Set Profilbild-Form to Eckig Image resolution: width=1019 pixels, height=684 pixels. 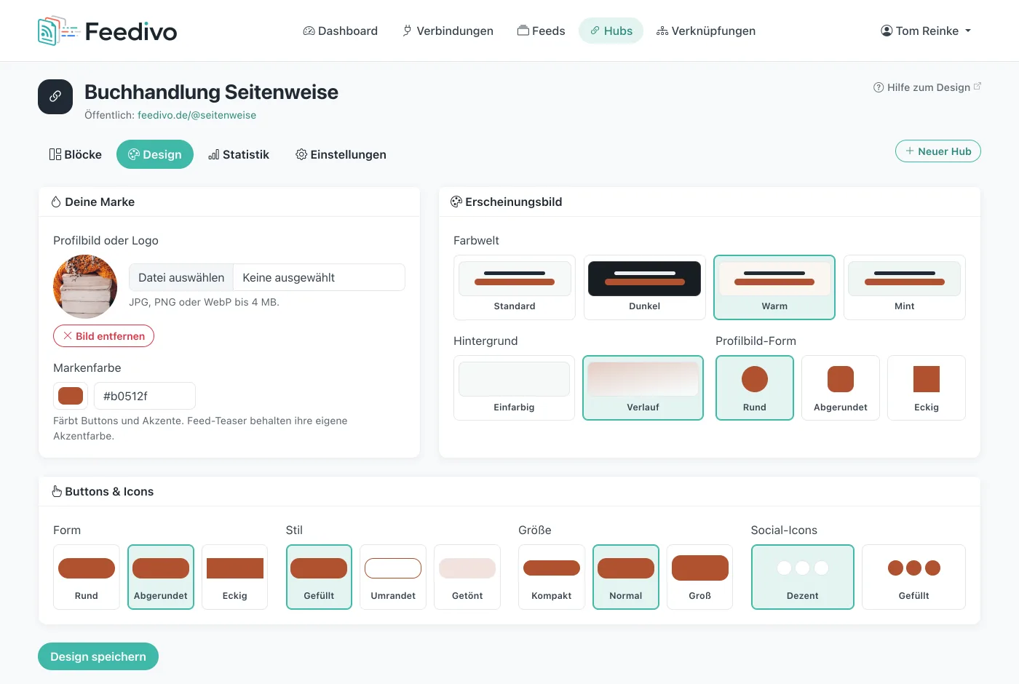[927, 388]
